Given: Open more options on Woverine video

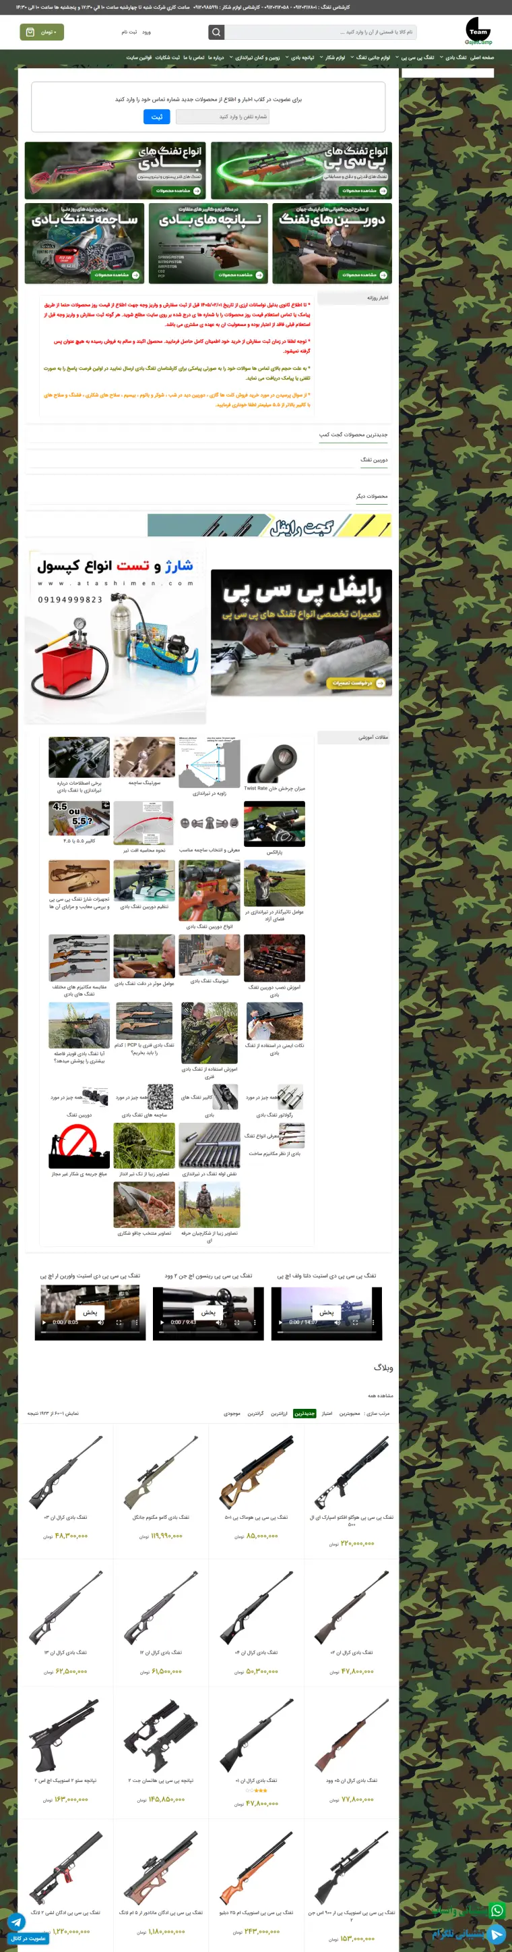Looking at the screenshot, I should pos(136,1322).
